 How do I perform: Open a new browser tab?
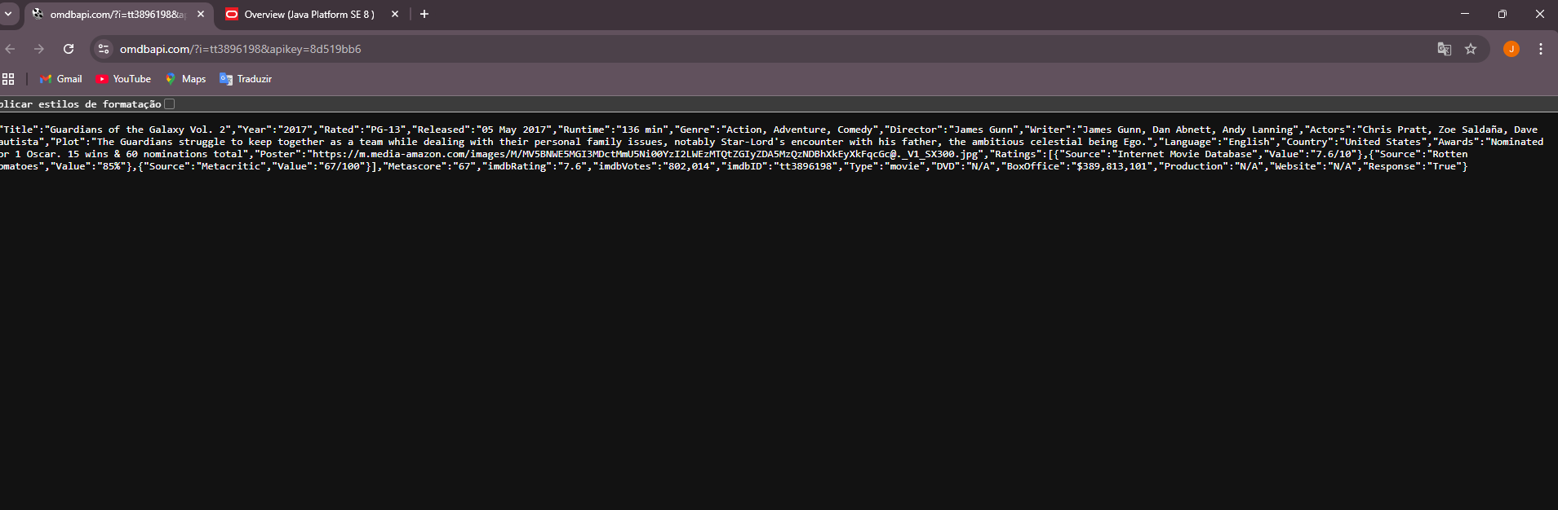[424, 14]
